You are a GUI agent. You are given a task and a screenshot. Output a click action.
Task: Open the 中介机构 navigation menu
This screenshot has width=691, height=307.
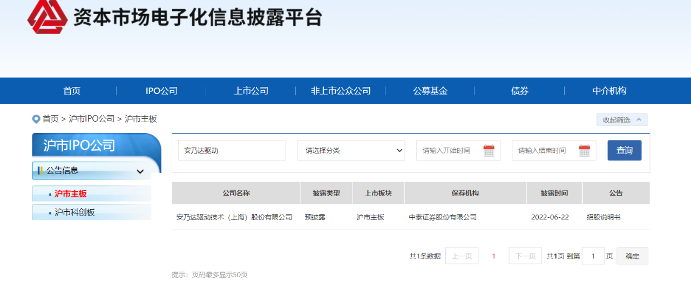pyautogui.click(x=609, y=91)
